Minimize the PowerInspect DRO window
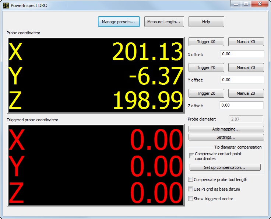This screenshot has width=271, height=219. point(236,4)
